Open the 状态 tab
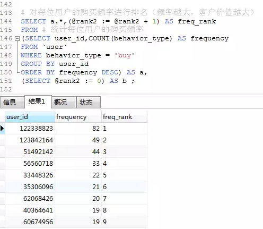The width and height of the screenshot is (263, 229). pyautogui.click(x=89, y=102)
